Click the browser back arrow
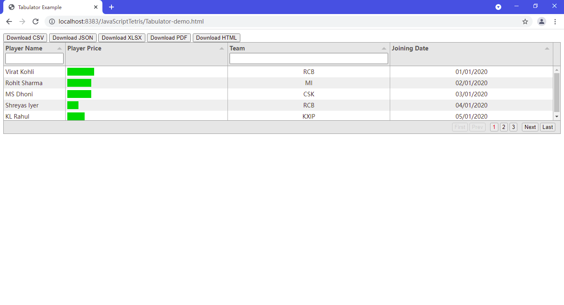Screen dimensions: 564x305 click(x=9, y=21)
